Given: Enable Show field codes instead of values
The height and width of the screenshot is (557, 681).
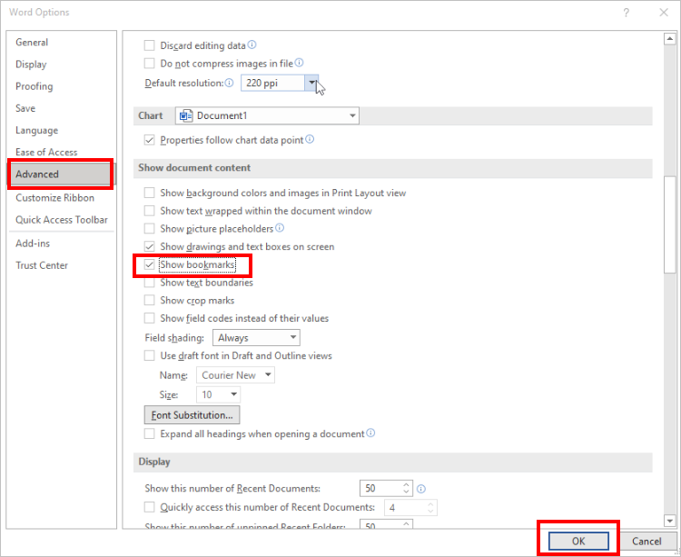Looking at the screenshot, I should tap(150, 318).
